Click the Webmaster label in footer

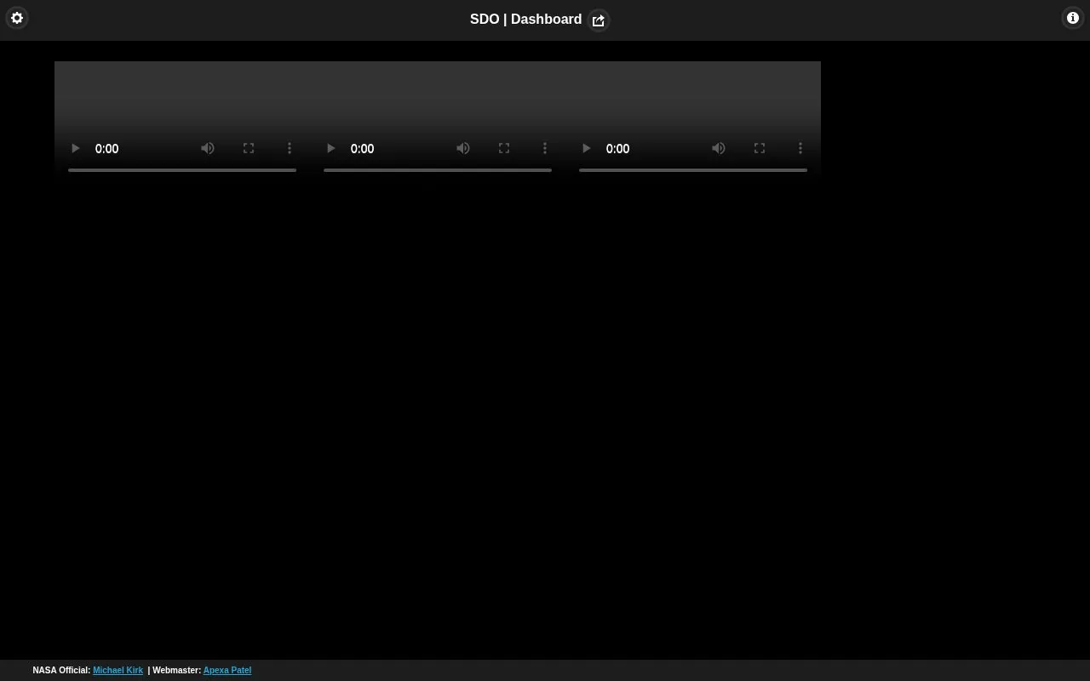tap(176, 671)
